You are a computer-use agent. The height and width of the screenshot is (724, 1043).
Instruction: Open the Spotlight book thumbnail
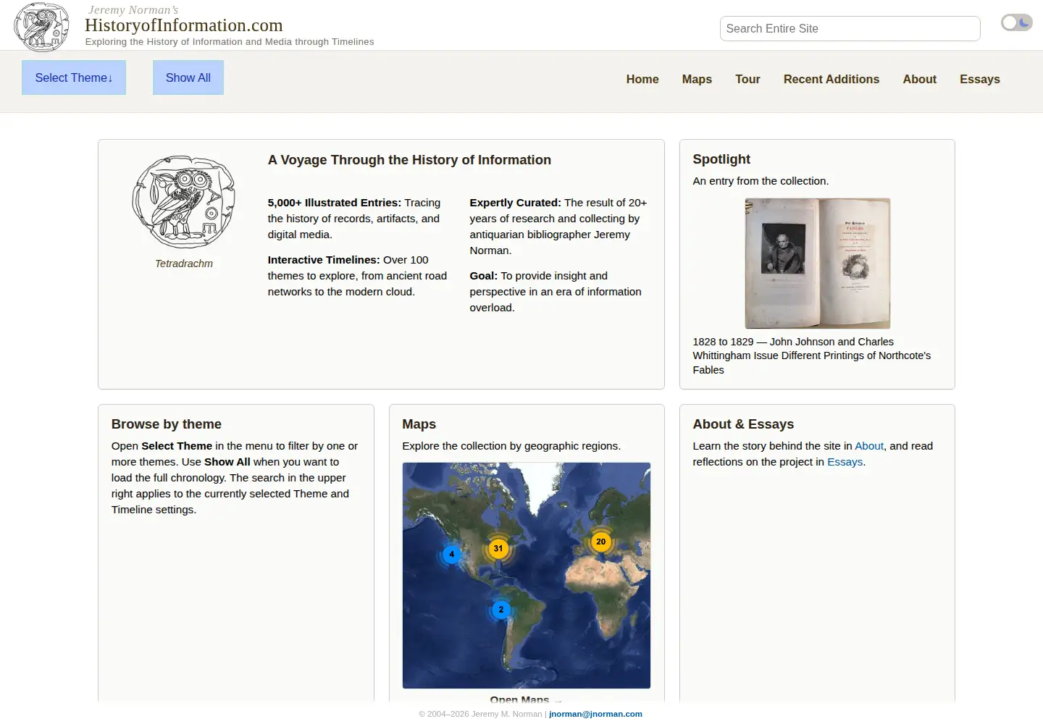pyautogui.click(x=818, y=264)
